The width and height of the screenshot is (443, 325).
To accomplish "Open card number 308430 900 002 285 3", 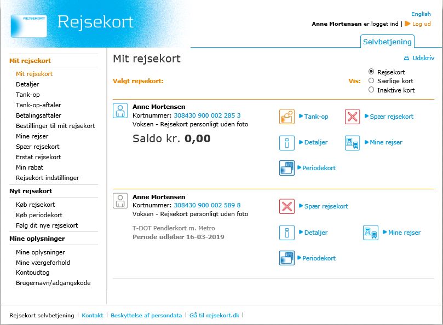I will click(207, 115).
